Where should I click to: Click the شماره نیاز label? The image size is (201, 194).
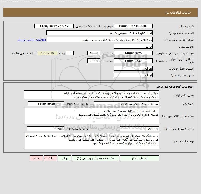click(x=186, y=26)
